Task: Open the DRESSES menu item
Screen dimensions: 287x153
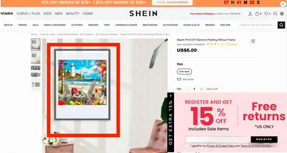Action: point(93,25)
